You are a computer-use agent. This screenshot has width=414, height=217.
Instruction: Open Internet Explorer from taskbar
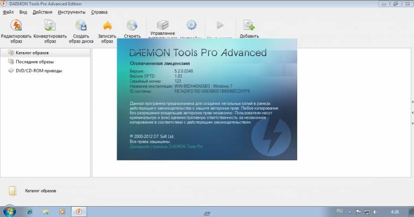click(x=30, y=212)
